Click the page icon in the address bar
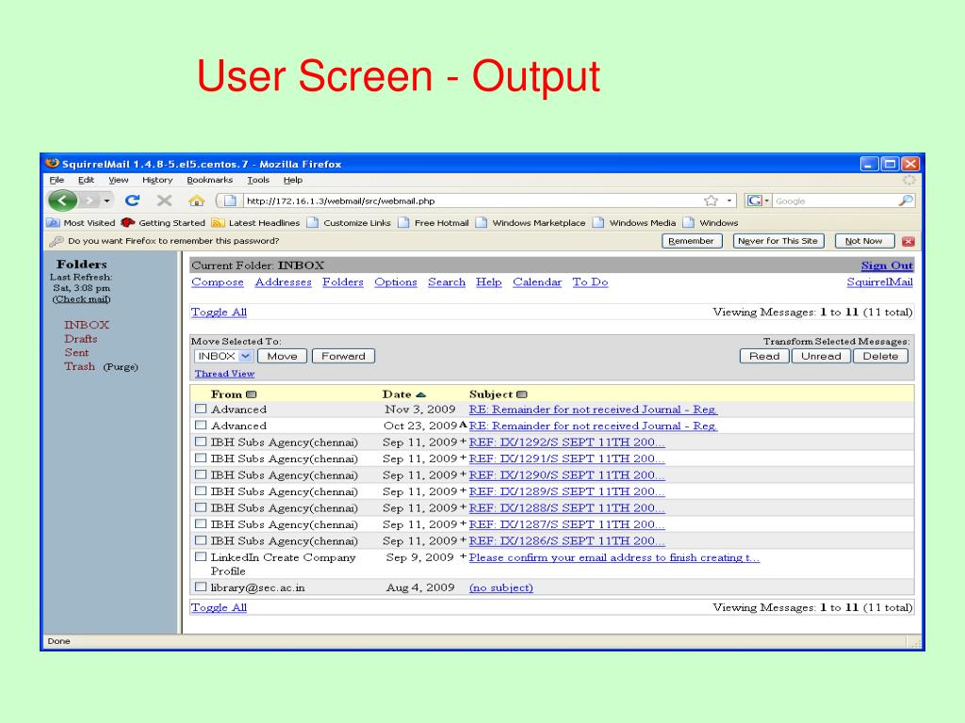965x723 pixels. click(x=230, y=201)
